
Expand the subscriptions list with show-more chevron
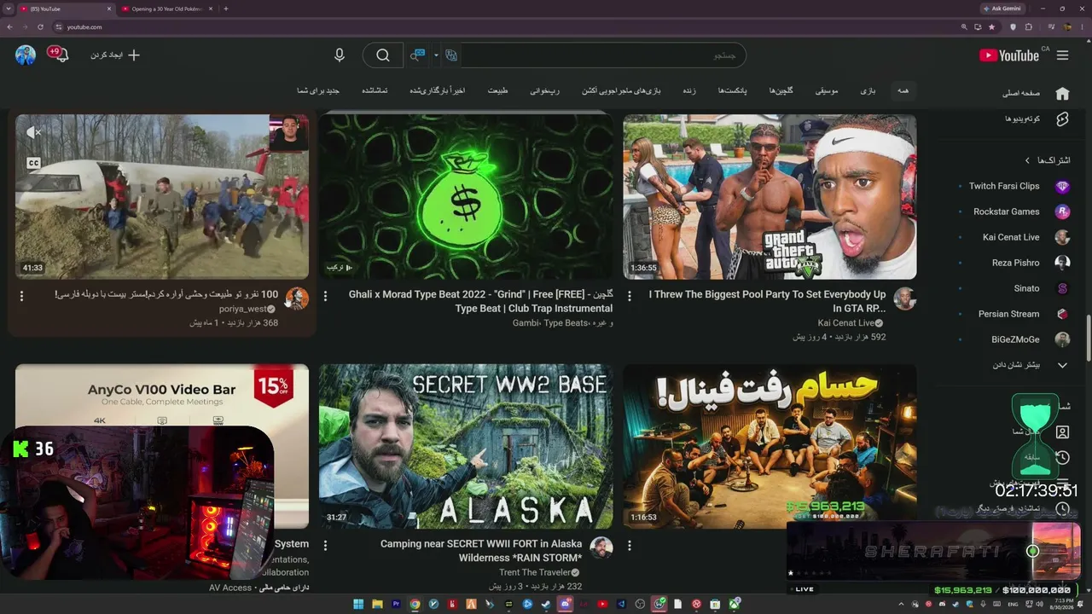coord(1062,365)
